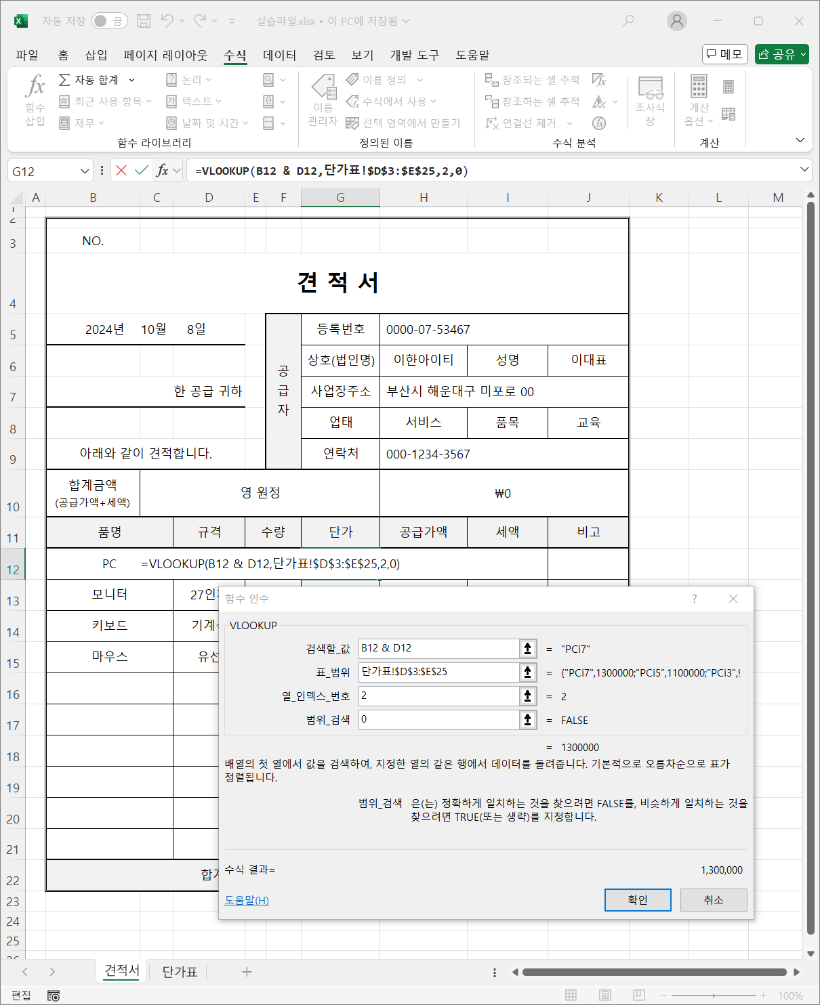Open math and trig functions icon
The height and width of the screenshot is (1005, 820).
(x=269, y=102)
